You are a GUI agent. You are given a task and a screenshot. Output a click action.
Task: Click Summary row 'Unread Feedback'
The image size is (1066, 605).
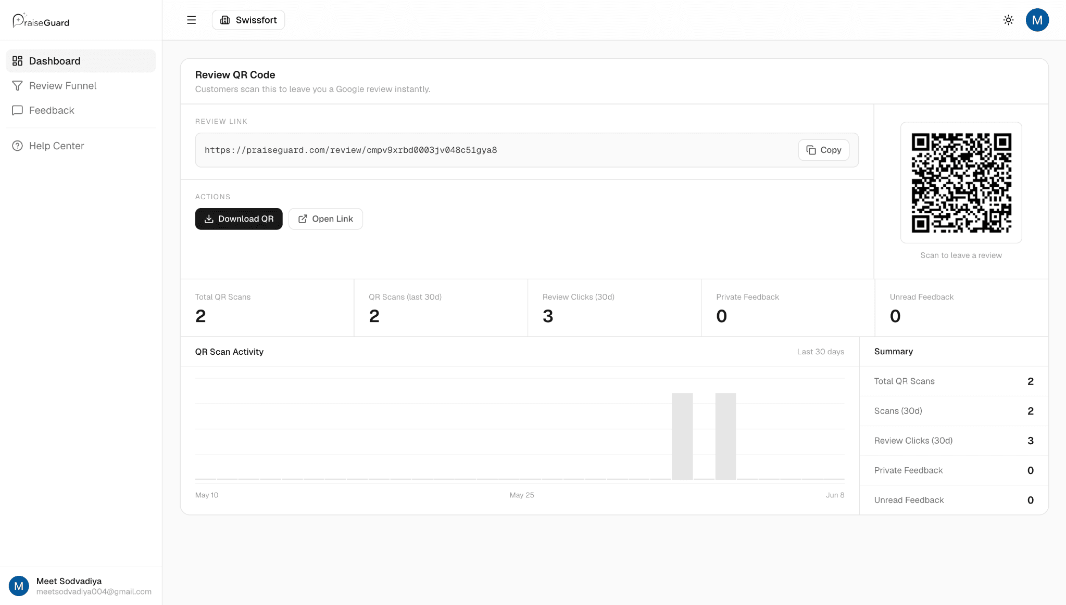pyautogui.click(x=954, y=500)
